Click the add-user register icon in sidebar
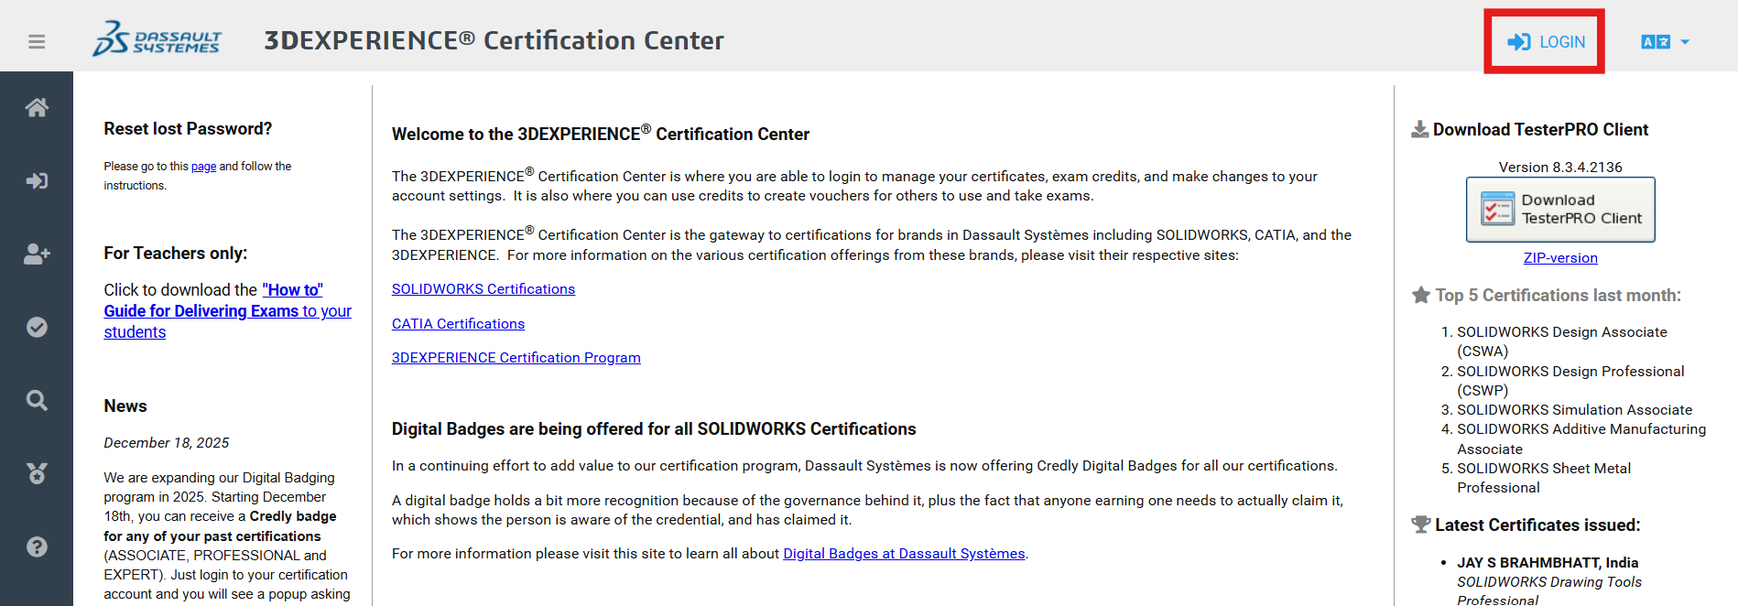Screen dimensions: 1738x606 point(37,254)
